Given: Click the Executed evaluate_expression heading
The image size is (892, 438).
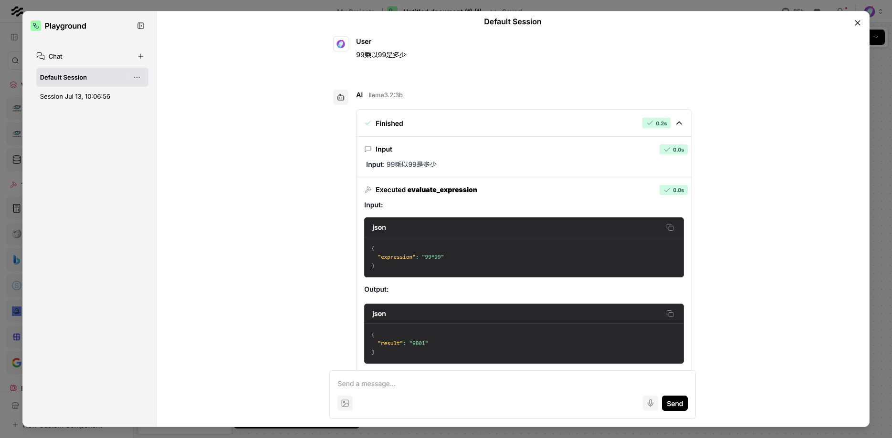Looking at the screenshot, I should click(x=426, y=190).
